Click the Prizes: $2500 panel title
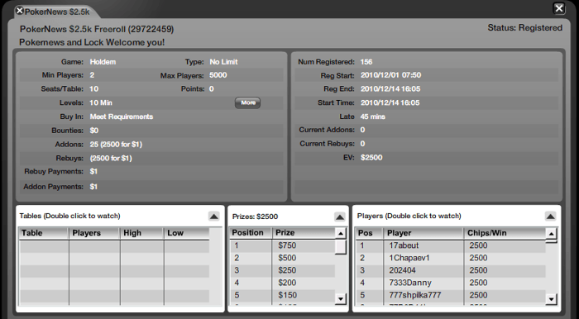Image resolution: width=579 pixels, height=319 pixels. click(255, 217)
